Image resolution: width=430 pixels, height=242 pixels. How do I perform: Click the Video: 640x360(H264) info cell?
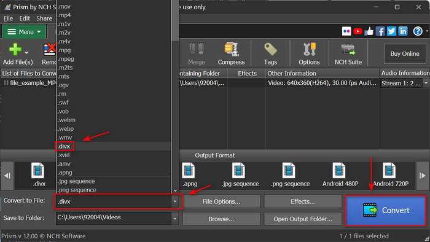click(322, 83)
